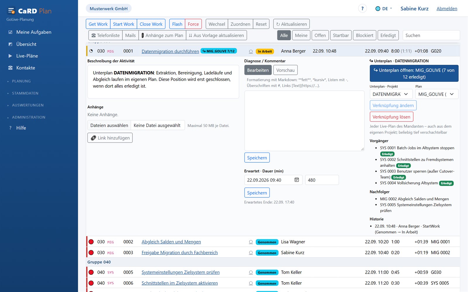
Task: Click the MIG_GOLIVE 7/12 subplan badge
Action: tap(218, 51)
